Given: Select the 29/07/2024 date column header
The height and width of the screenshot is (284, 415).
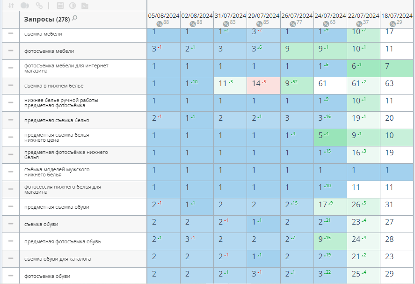Looking at the screenshot, I should (x=263, y=16).
